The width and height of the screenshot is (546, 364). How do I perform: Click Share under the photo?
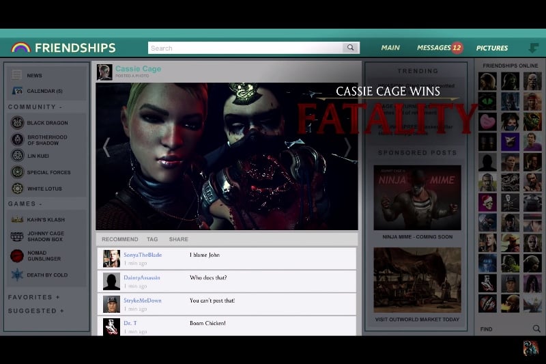click(179, 239)
